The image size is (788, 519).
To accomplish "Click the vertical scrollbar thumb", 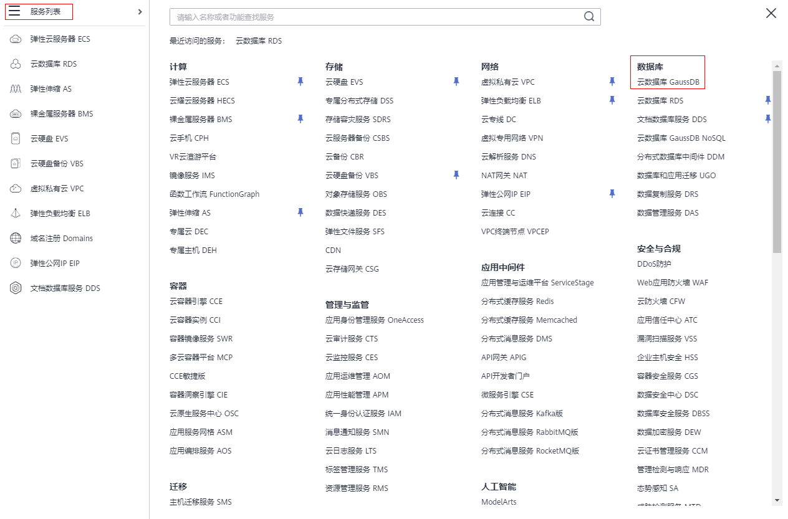I will (x=777, y=162).
